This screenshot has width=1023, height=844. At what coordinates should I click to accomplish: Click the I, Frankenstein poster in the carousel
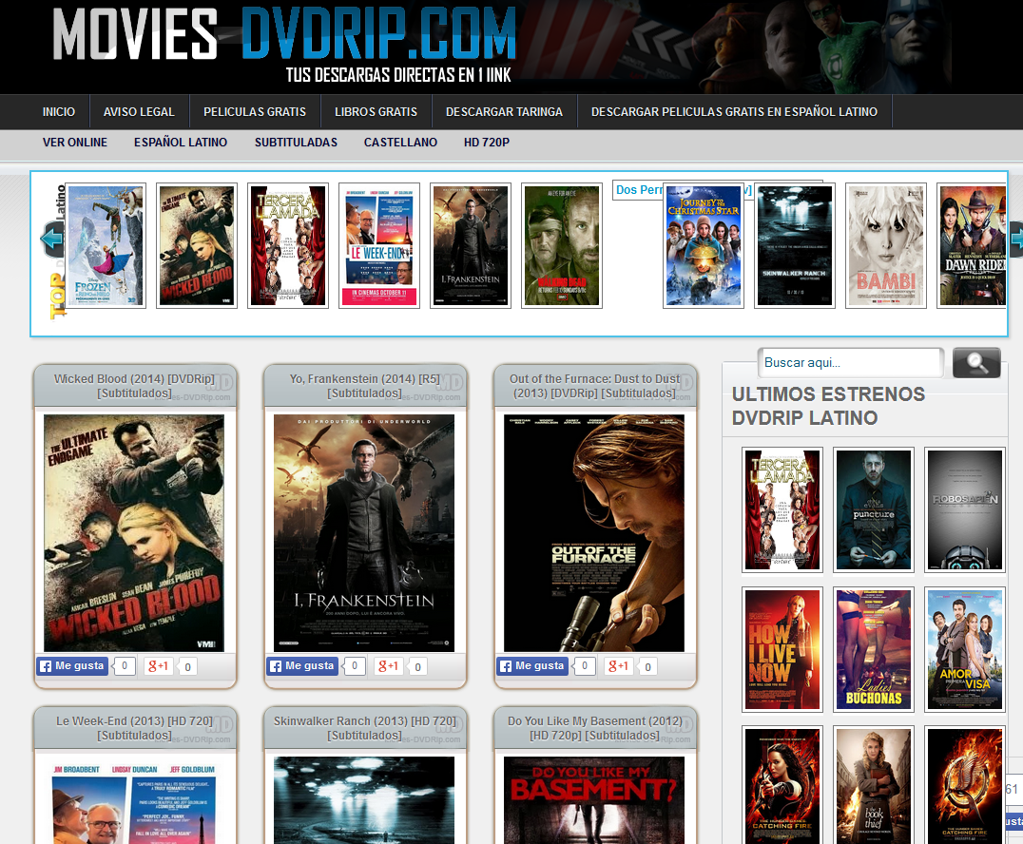(x=471, y=245)
